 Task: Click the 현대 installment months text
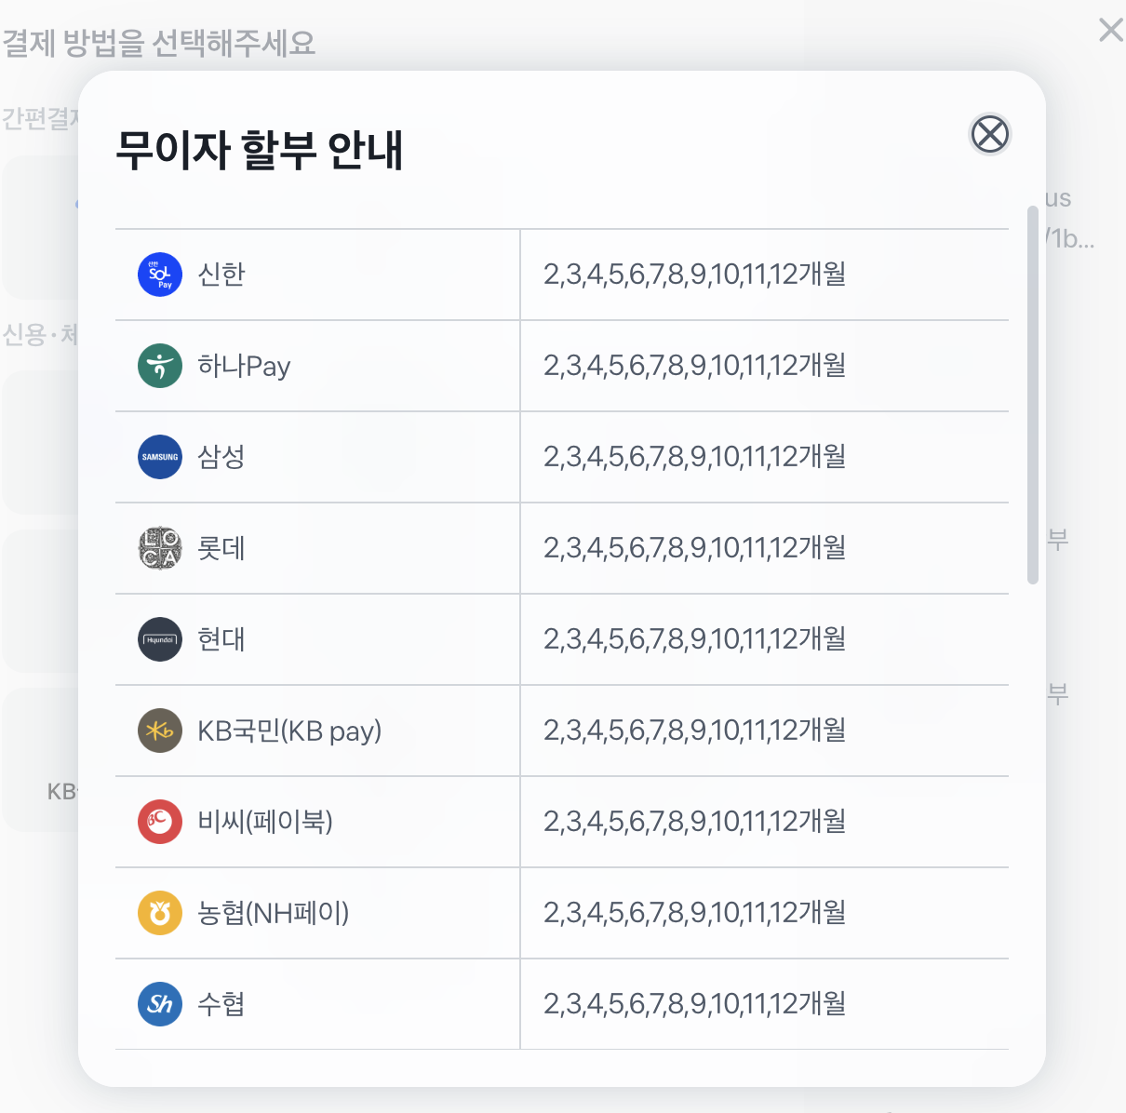pyautogui.click(x=694, y=639)
